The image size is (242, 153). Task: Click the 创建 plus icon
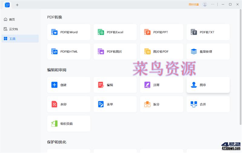coord(54,85)
